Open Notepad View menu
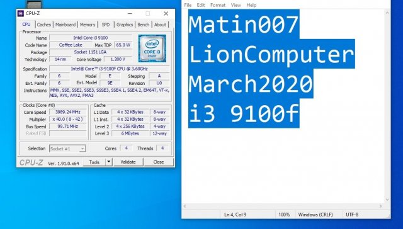 pos(236,5)
